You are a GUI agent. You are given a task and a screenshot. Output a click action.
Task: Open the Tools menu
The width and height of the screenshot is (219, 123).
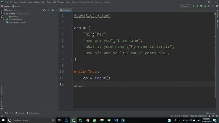pos(49,2)
